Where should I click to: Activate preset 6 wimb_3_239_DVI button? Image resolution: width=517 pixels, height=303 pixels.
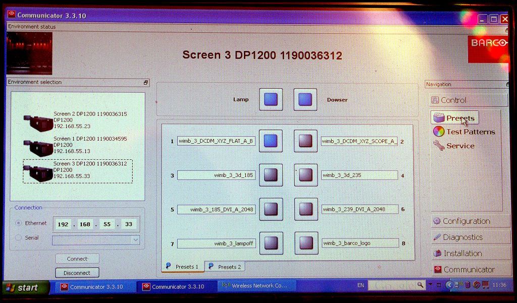point(305,209)
